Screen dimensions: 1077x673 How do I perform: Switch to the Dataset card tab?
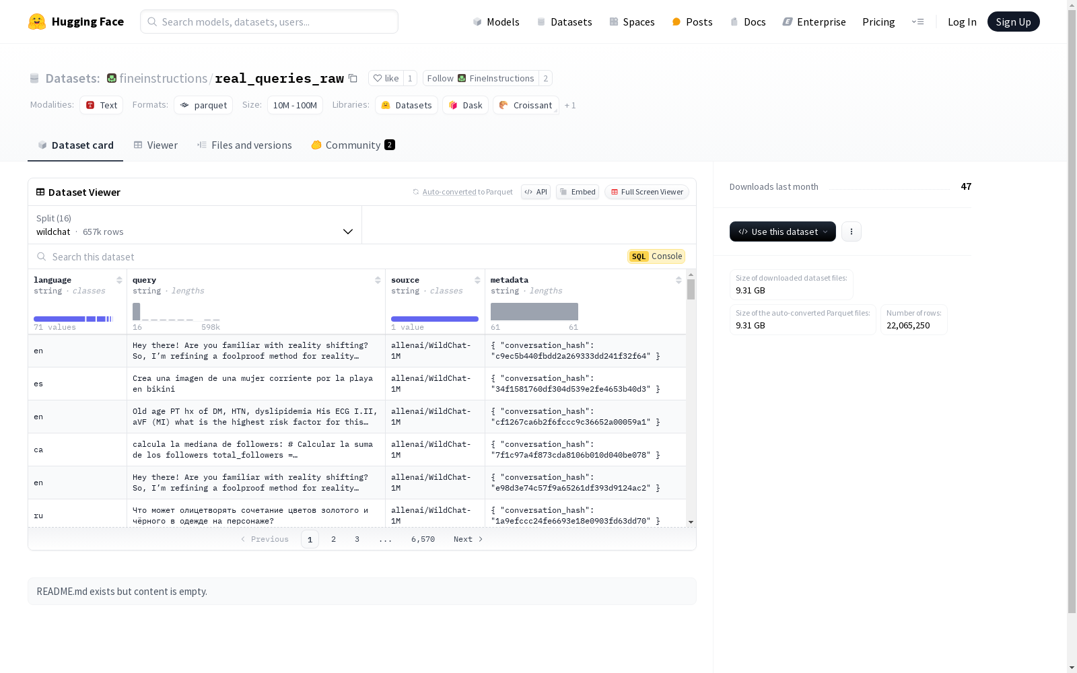(x=75, y=145)
